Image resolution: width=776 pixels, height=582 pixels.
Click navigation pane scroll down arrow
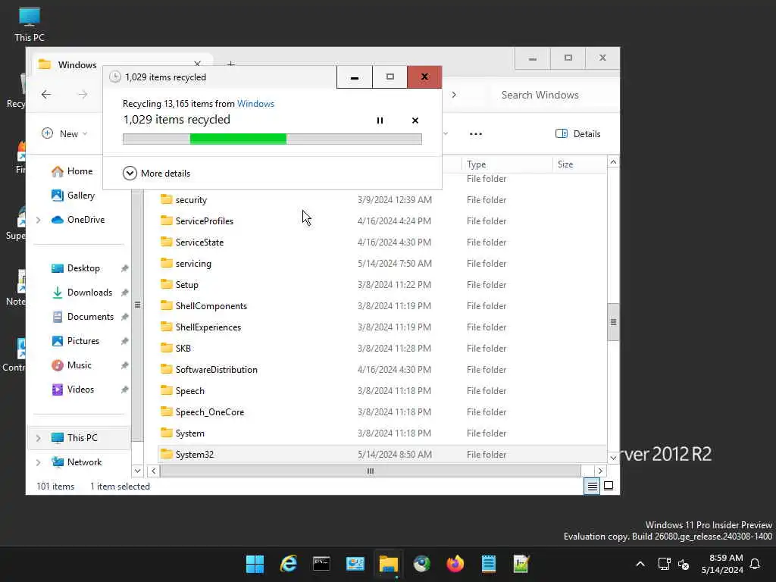pos(138,471)
